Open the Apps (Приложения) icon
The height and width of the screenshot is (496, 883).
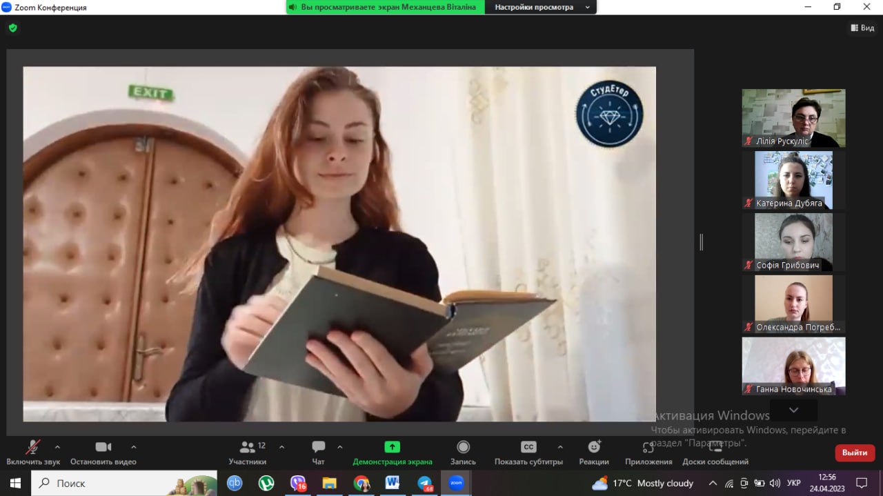648,447
